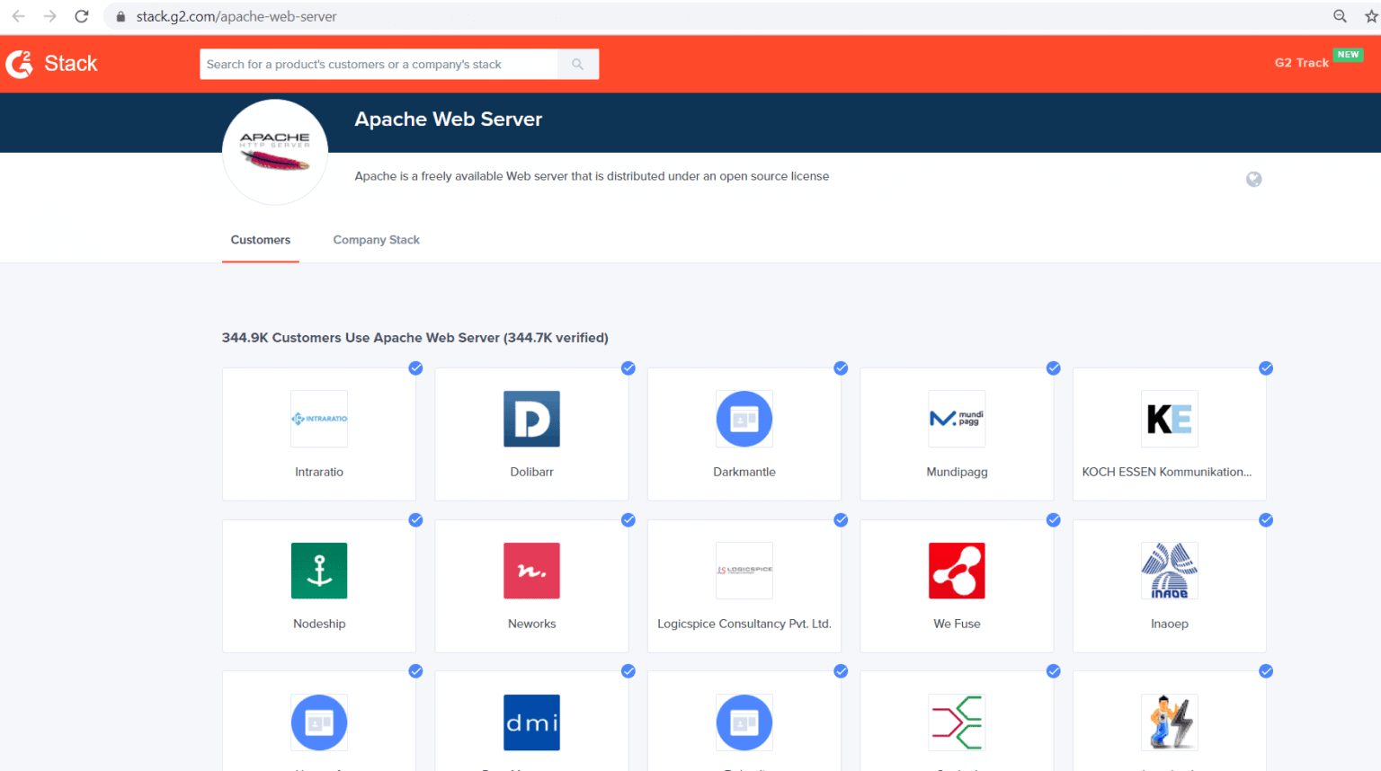Click the Dolibarr logo icon

(x=531, y=419)
